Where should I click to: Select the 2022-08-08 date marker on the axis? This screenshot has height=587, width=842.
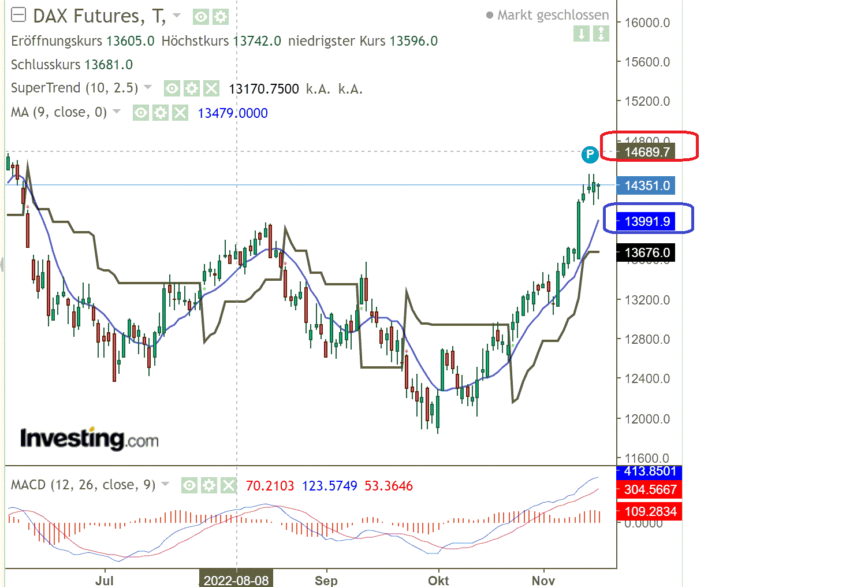click(236, 578)
